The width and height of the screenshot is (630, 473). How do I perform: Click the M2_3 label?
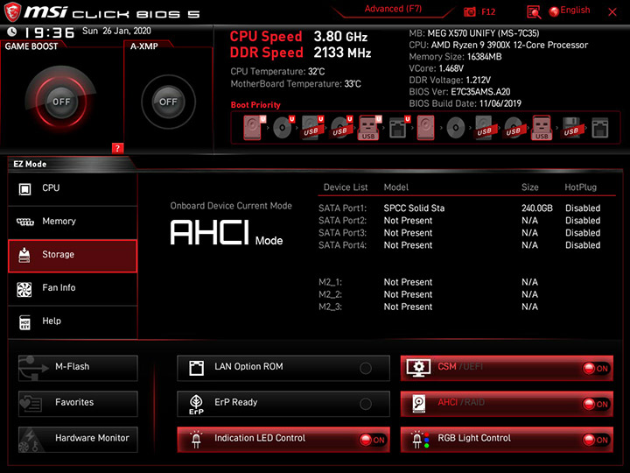(x=330, y=307)
